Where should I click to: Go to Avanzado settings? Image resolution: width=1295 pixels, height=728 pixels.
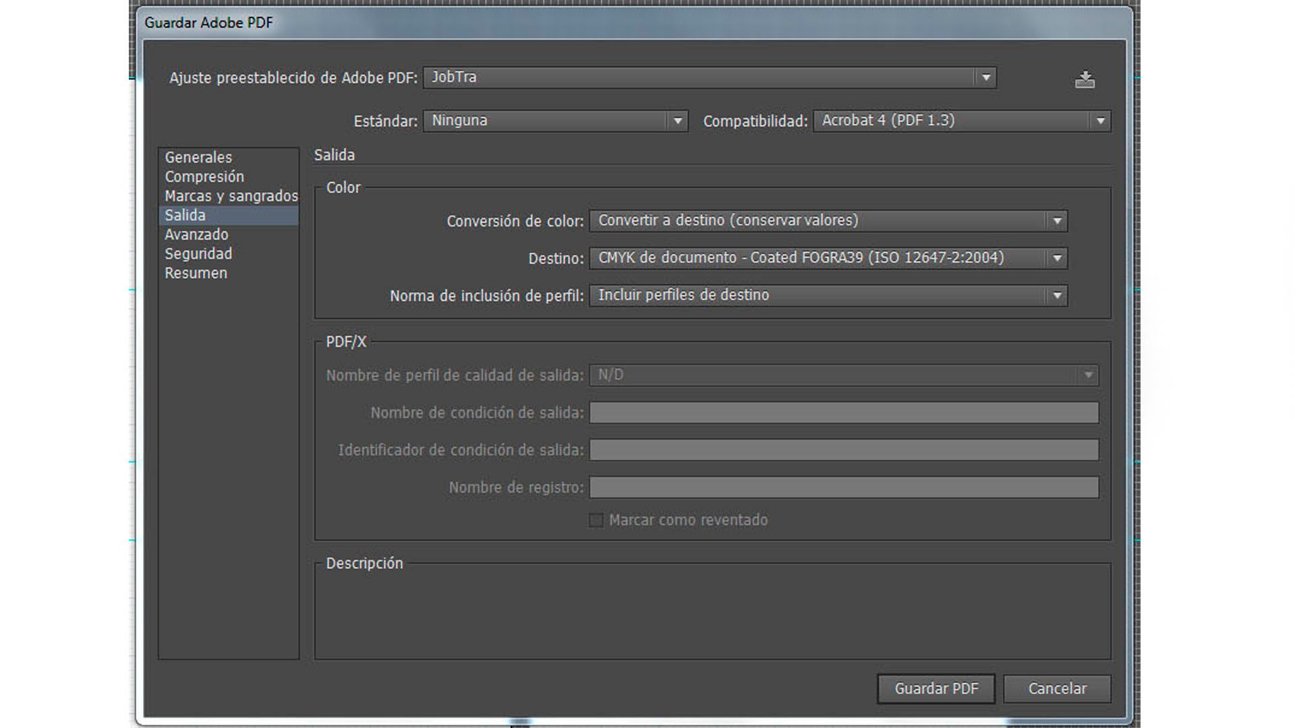(228, 235)
